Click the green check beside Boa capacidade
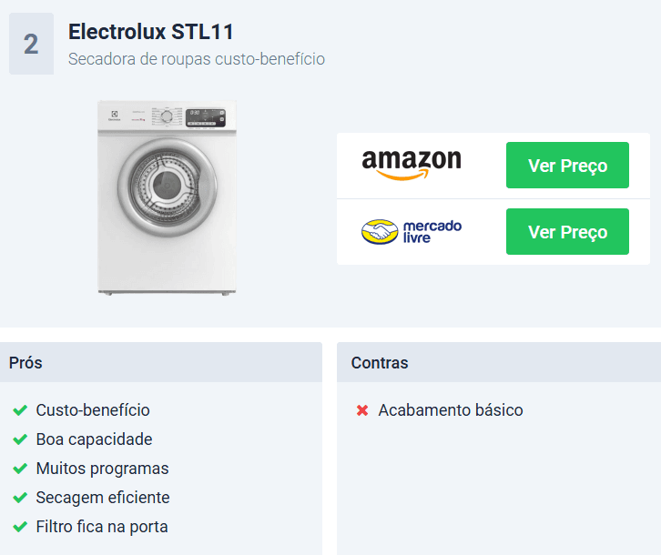The image size is (661, 555). (20, 439)
